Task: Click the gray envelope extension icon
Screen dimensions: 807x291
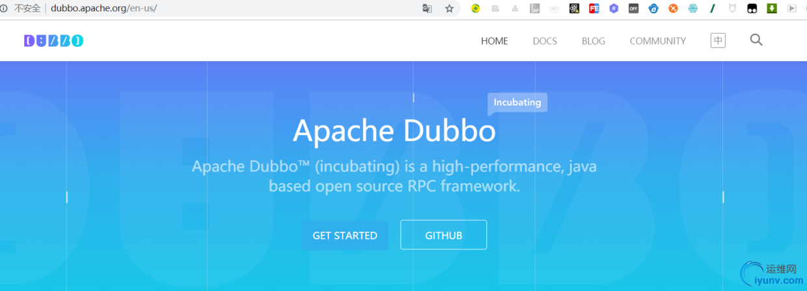Action: coord(554,8)
